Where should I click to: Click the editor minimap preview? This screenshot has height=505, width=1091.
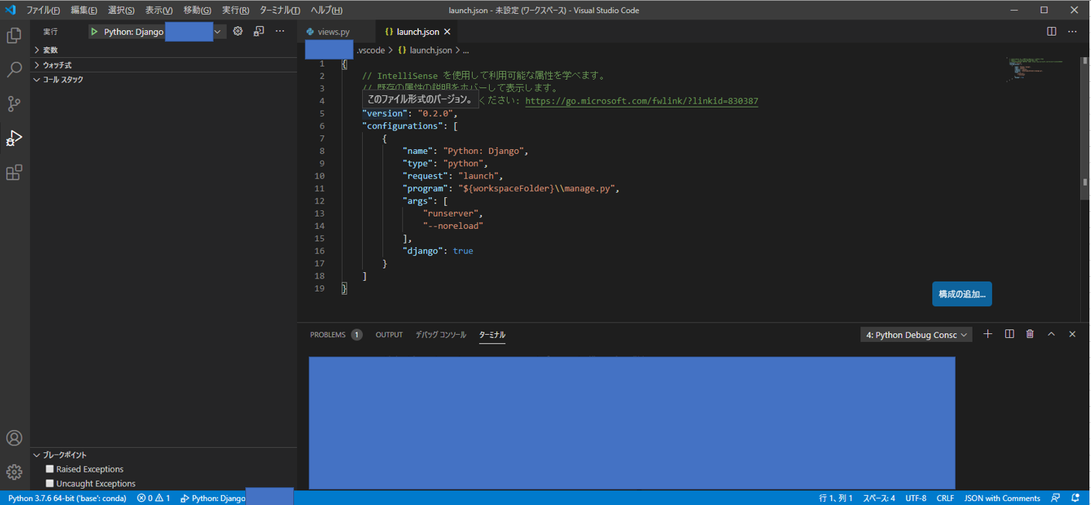coord(1035,70)
